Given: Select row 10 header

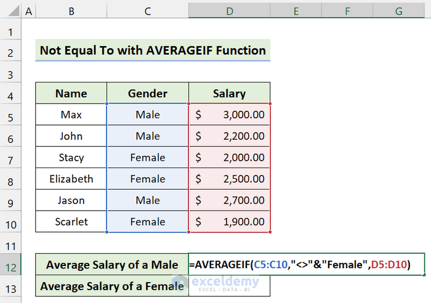Looking at the screenshot, I should click(x=10, y=222).
